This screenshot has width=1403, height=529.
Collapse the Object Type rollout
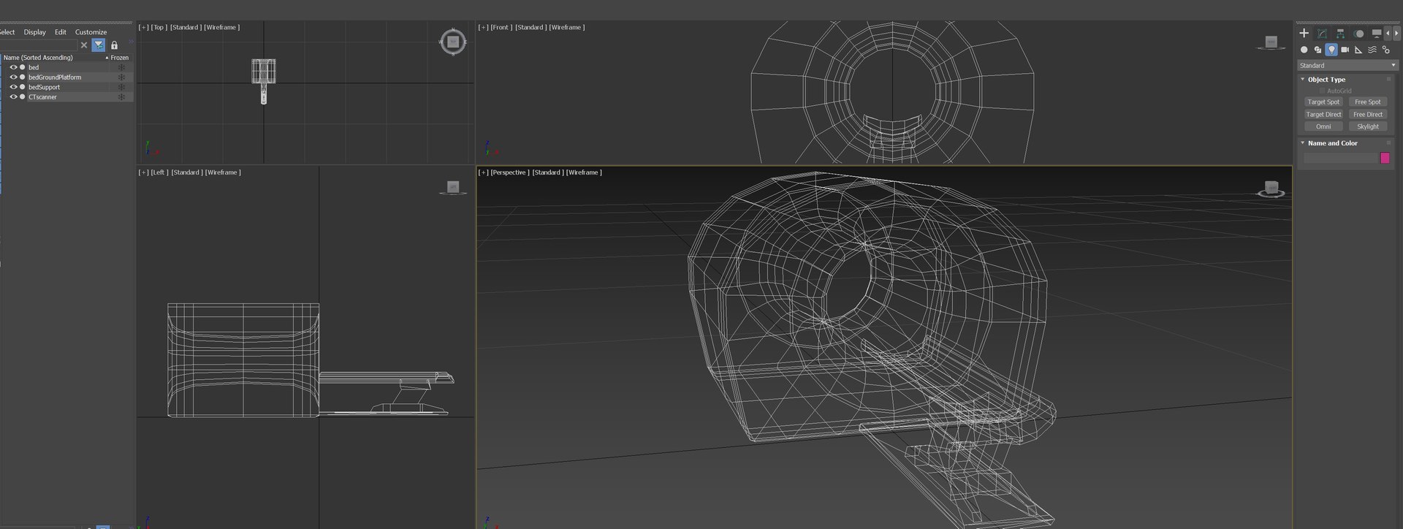1302,79
